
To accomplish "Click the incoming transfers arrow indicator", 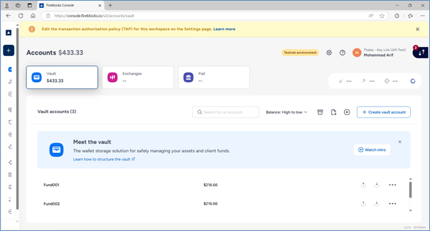I will click(x=341, y=81).
